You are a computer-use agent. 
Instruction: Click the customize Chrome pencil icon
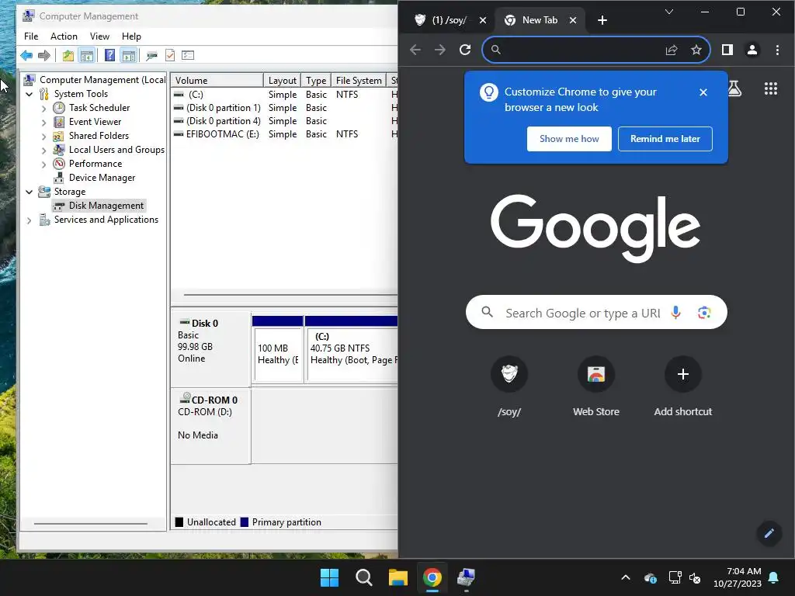[769, 533]
